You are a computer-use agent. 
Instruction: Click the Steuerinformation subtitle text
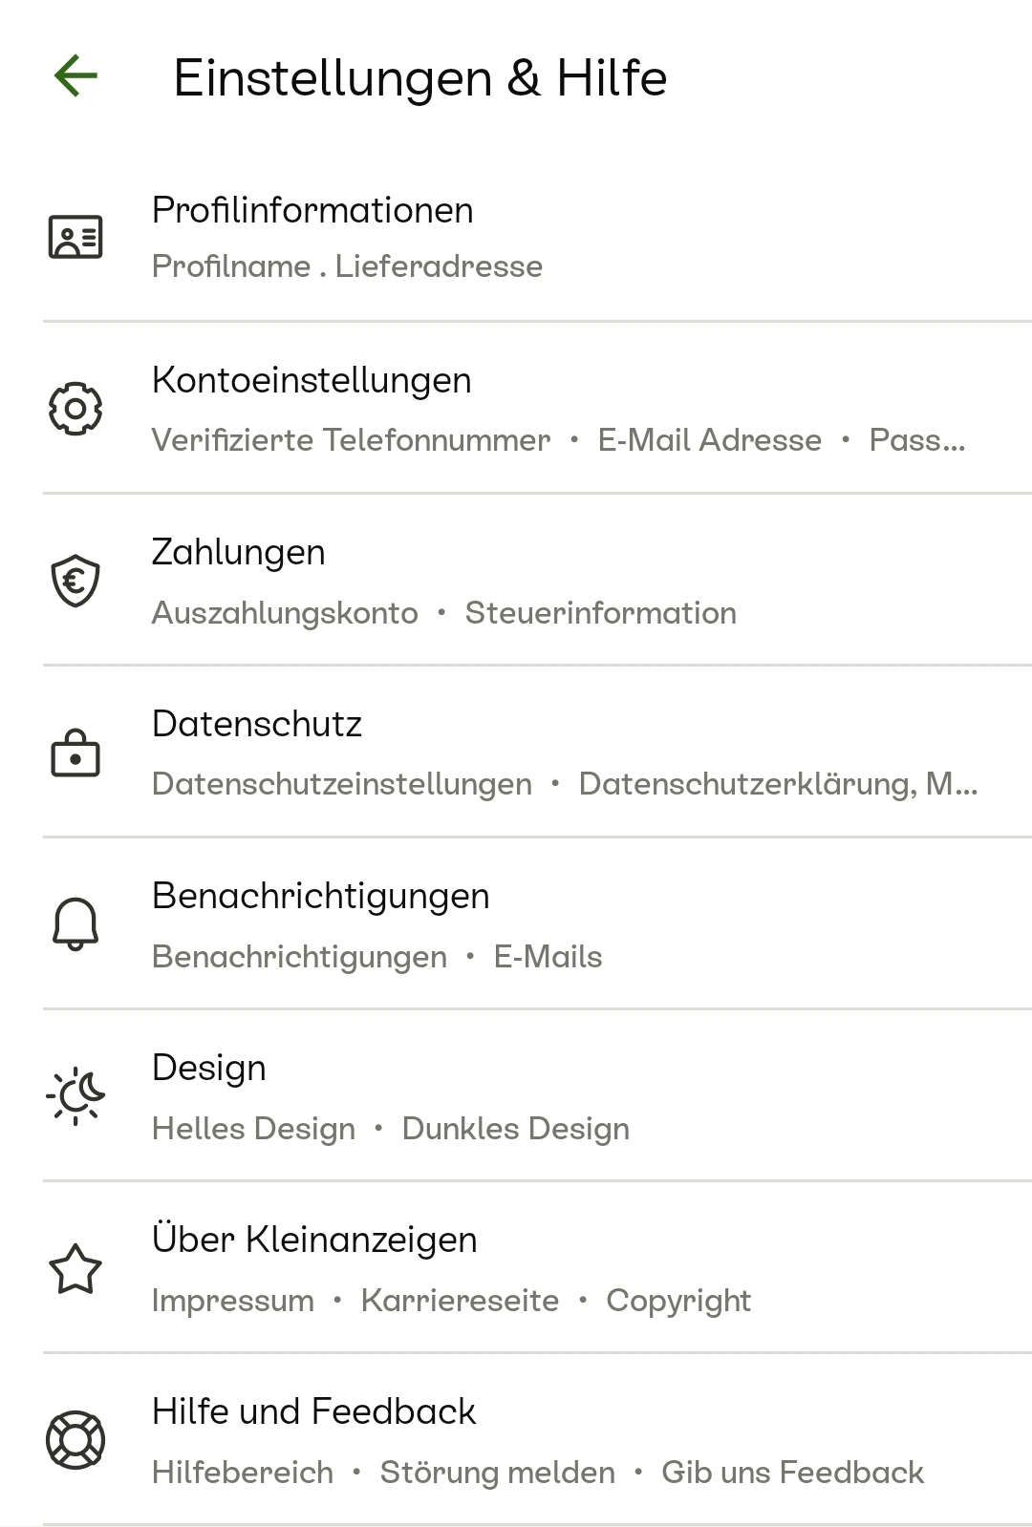pyautogui.click(x=601, y=613)
